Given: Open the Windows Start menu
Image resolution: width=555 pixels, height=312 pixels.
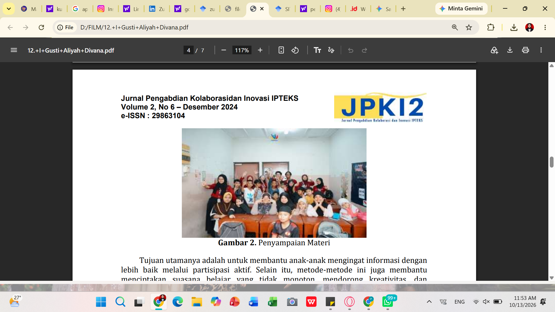Looking at the screenshot, I should [101, 302].
